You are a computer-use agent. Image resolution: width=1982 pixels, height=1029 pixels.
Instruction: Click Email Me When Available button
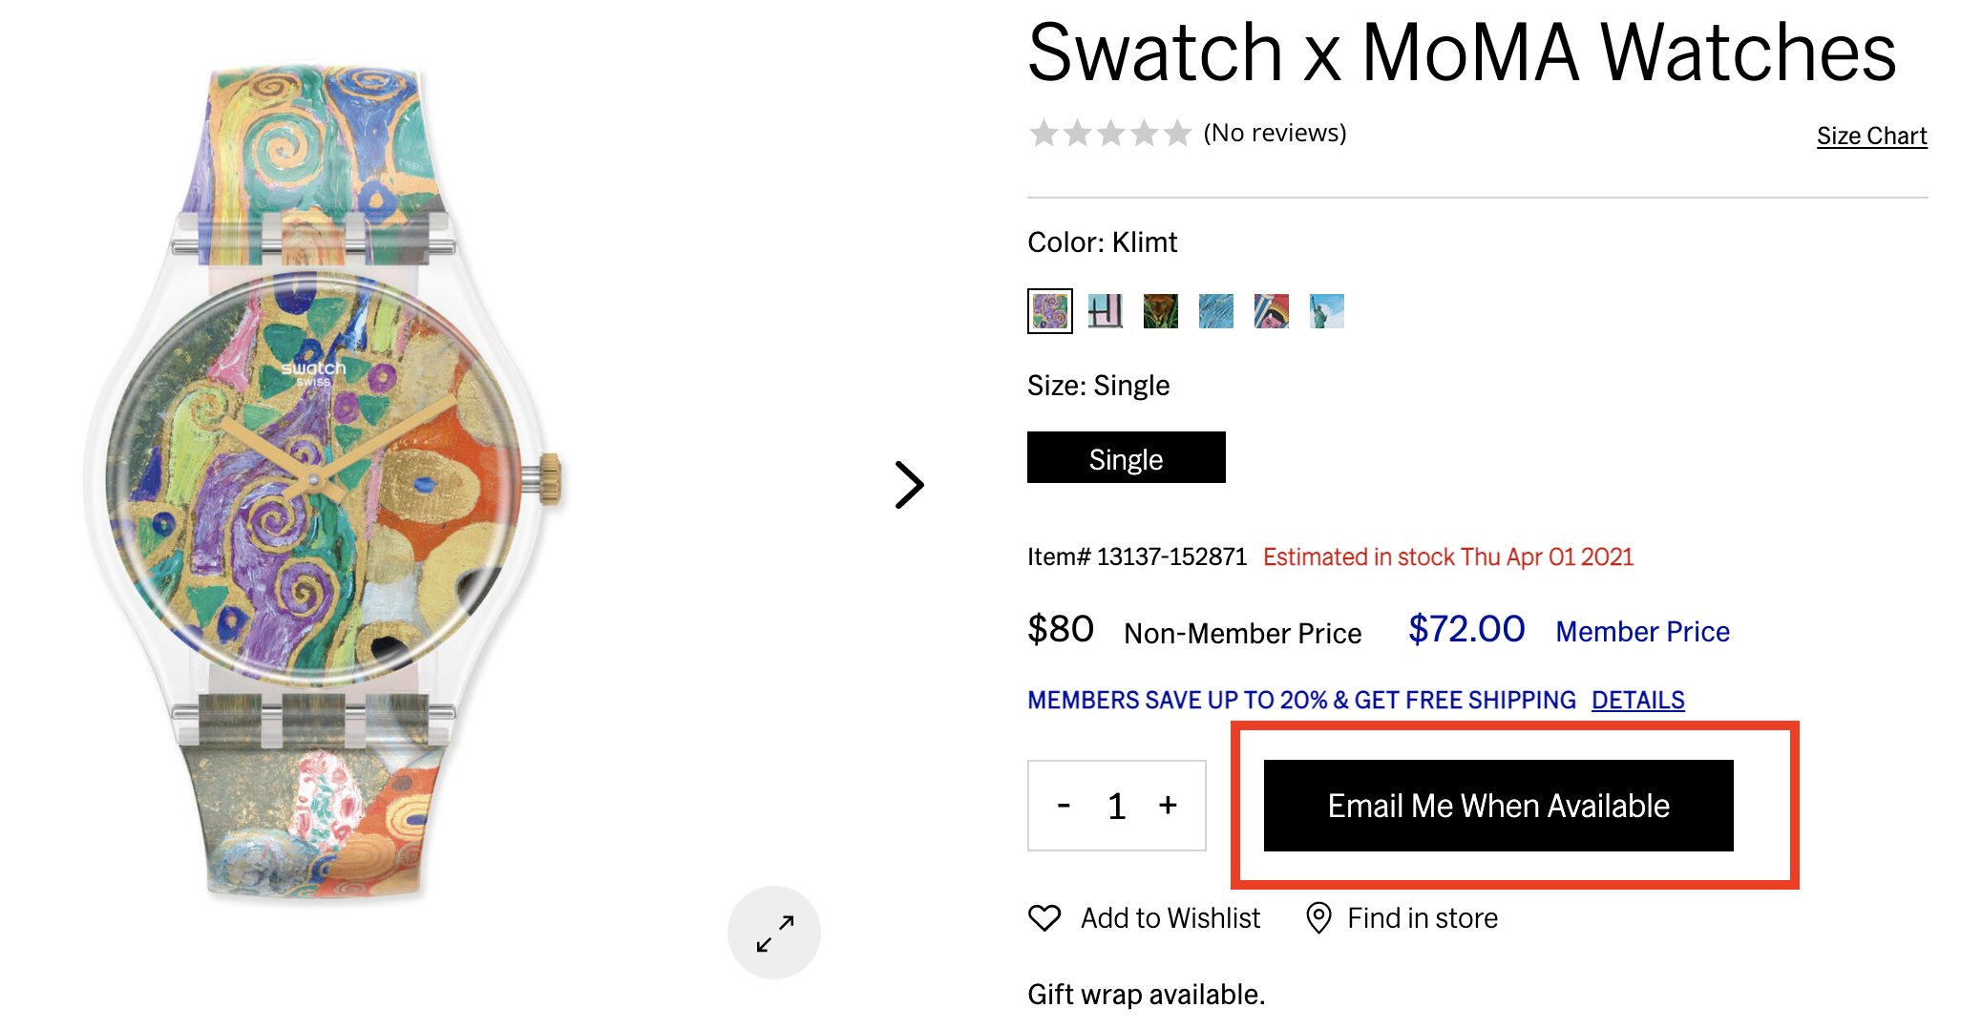click(x=1499, y=806)
